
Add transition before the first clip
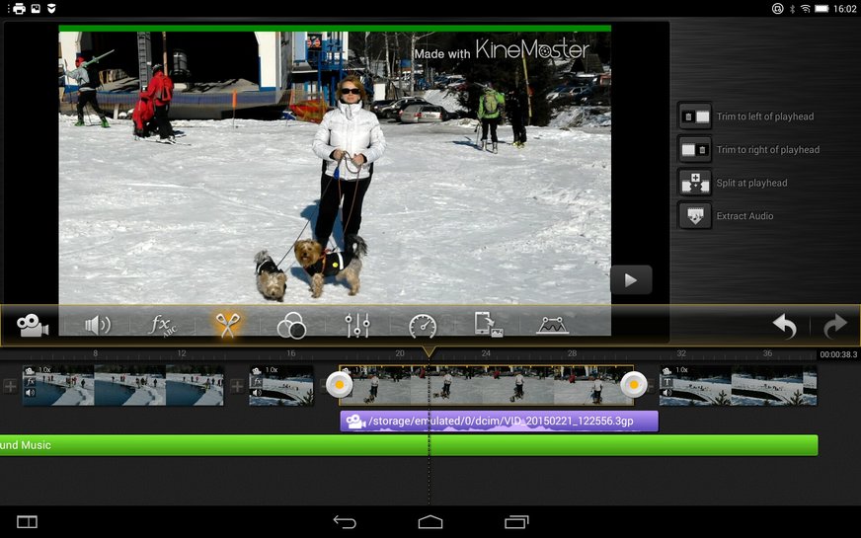coord(10,386)
